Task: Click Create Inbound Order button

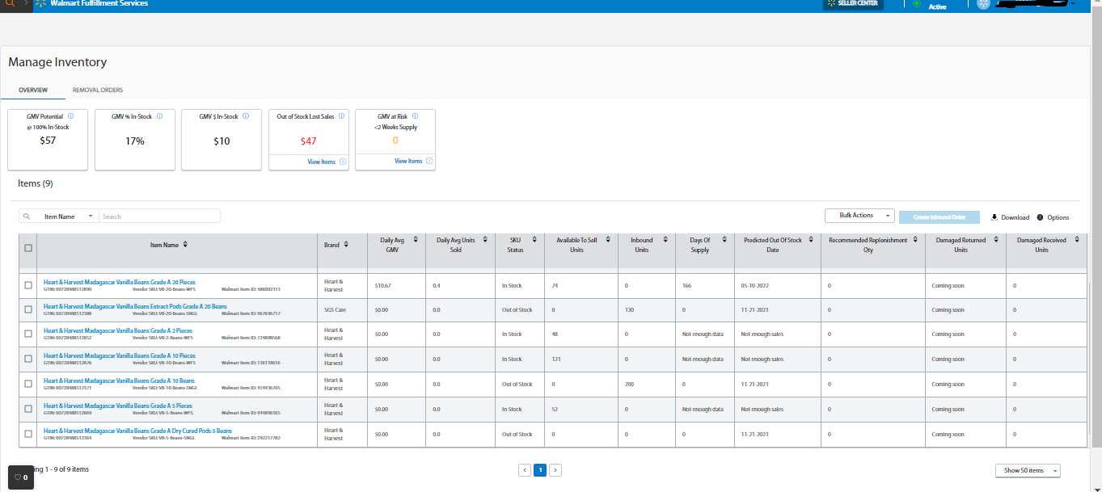Action: click(939, 217)
